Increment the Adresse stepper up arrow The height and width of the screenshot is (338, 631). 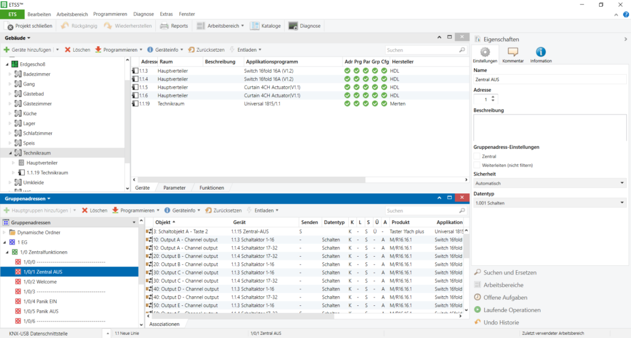493,97
